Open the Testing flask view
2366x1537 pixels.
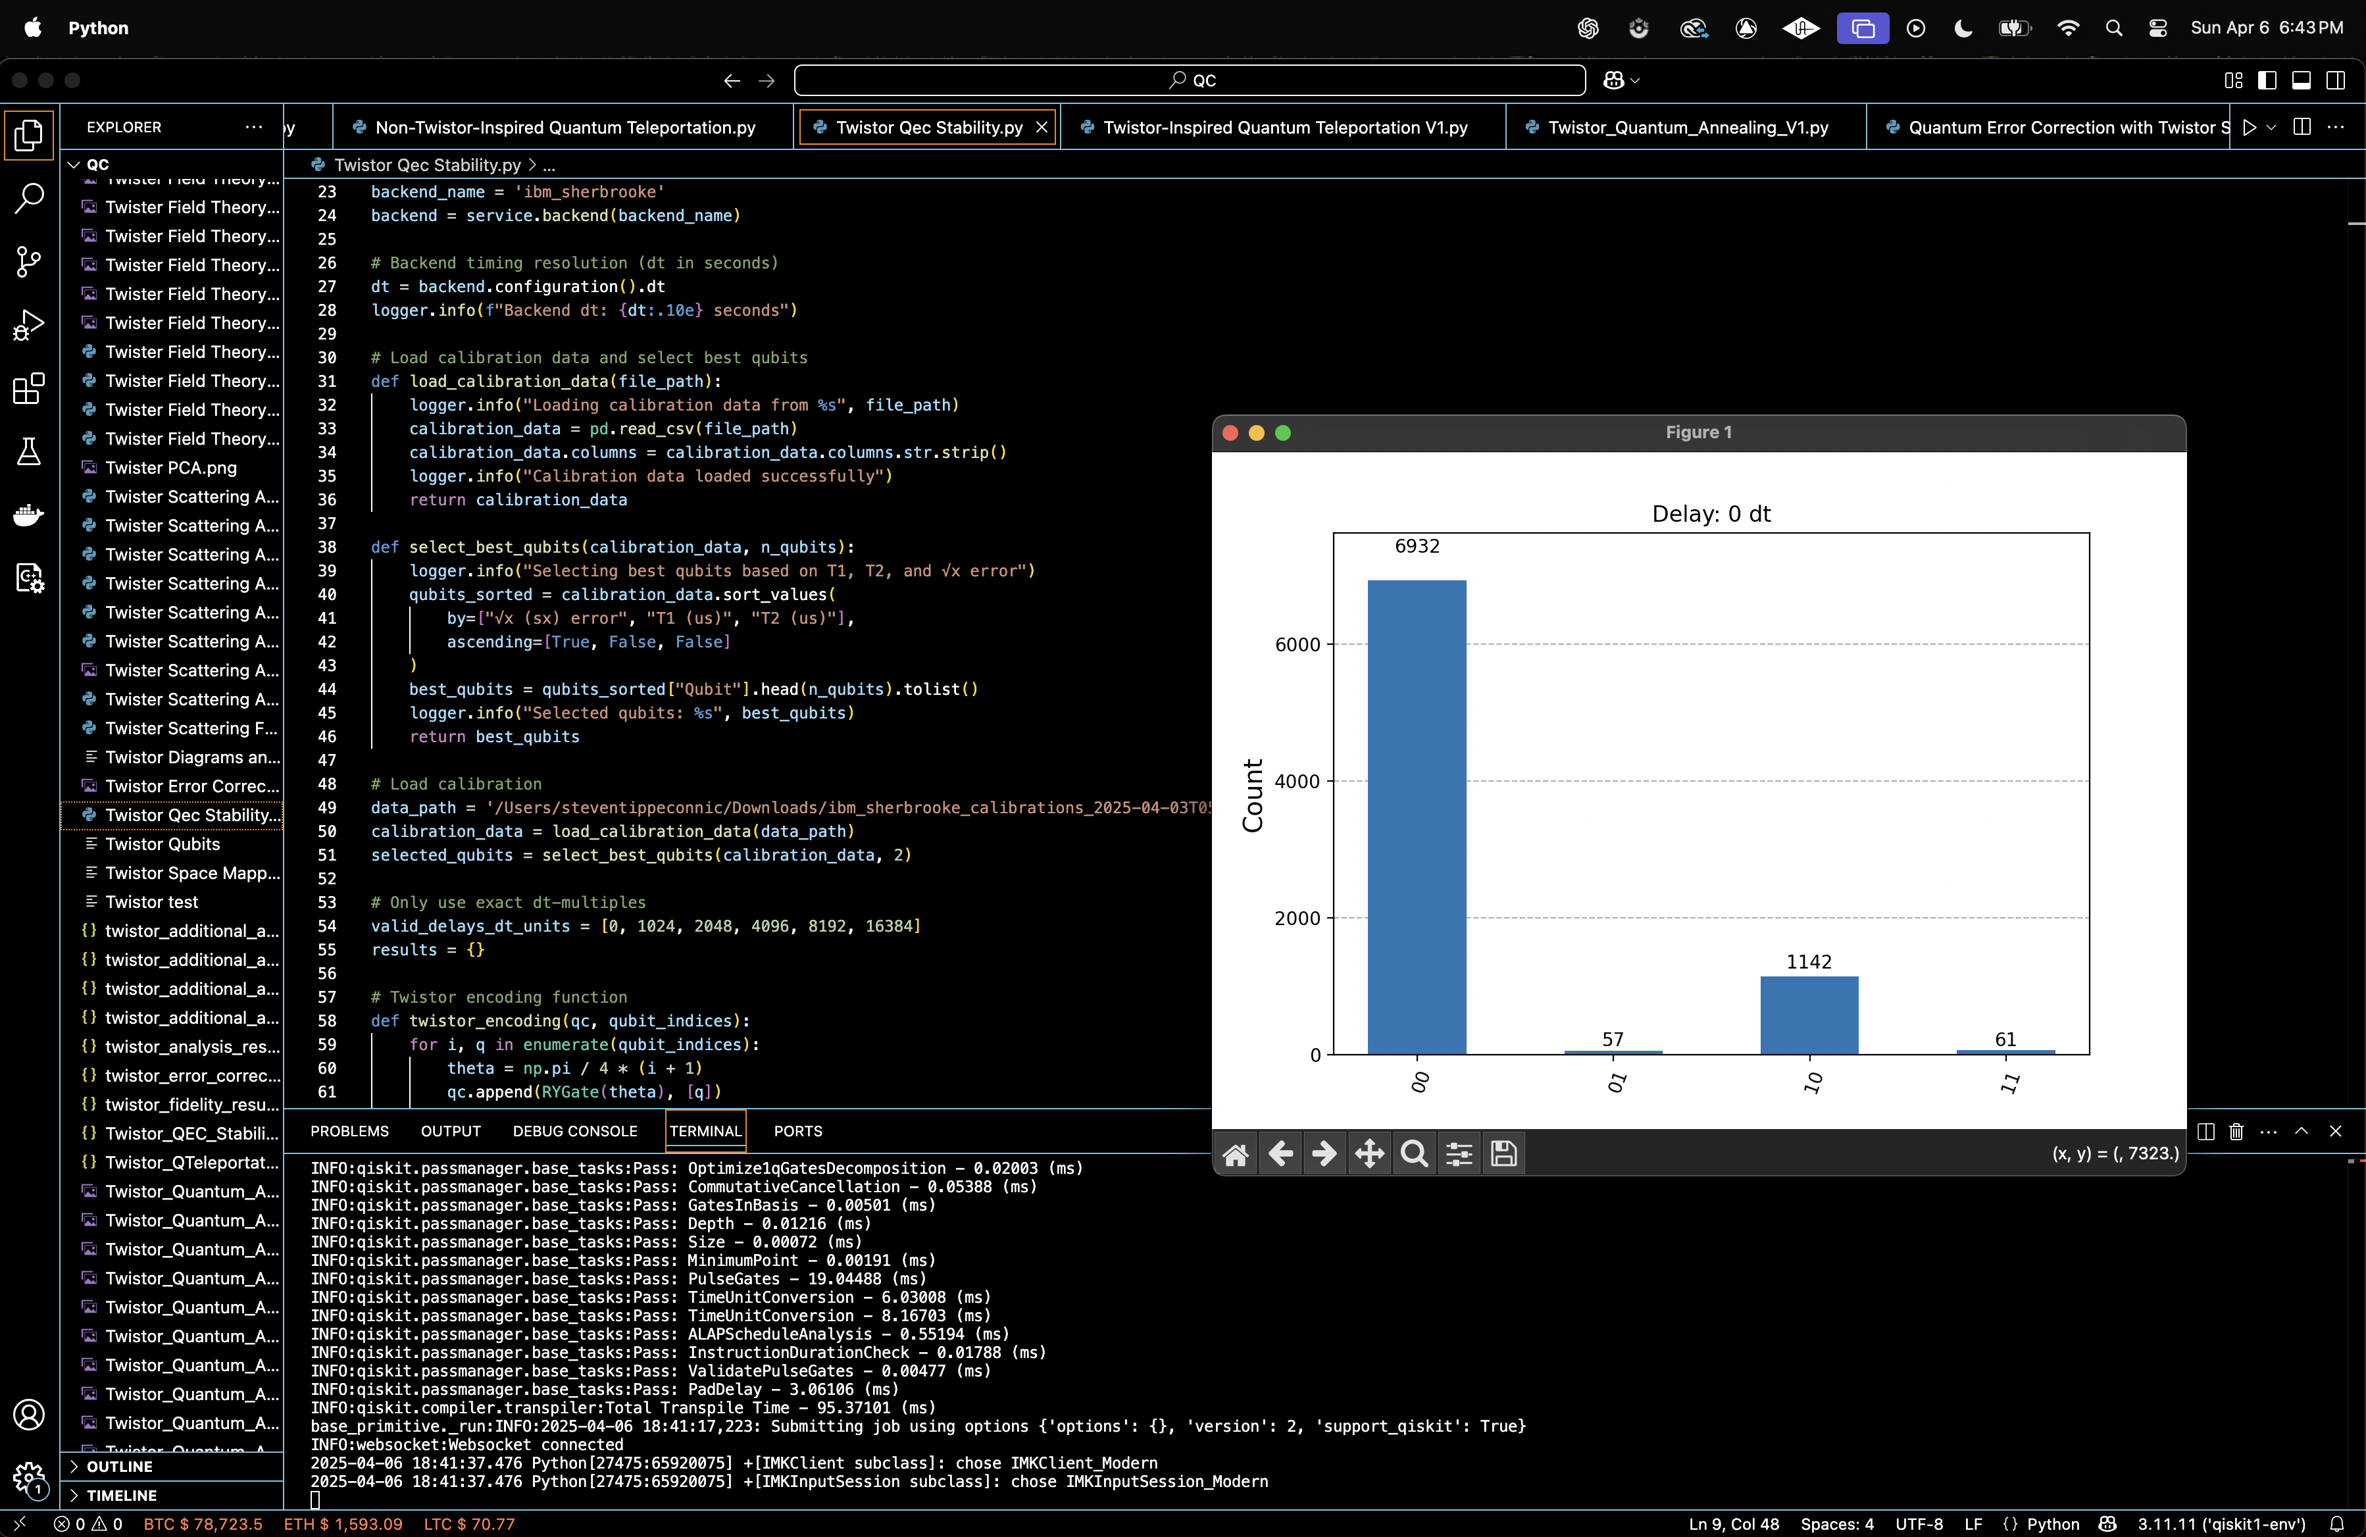(x=29, y=451)
